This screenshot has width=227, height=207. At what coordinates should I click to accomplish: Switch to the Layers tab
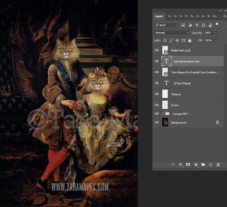159,16
